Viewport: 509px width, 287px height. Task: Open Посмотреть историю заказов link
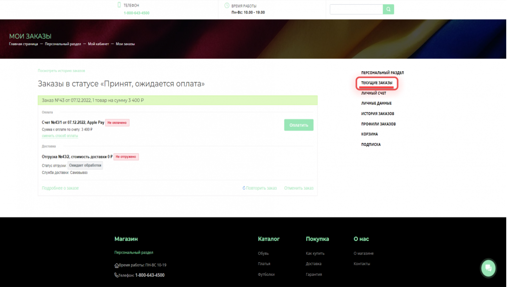(61, 71)
